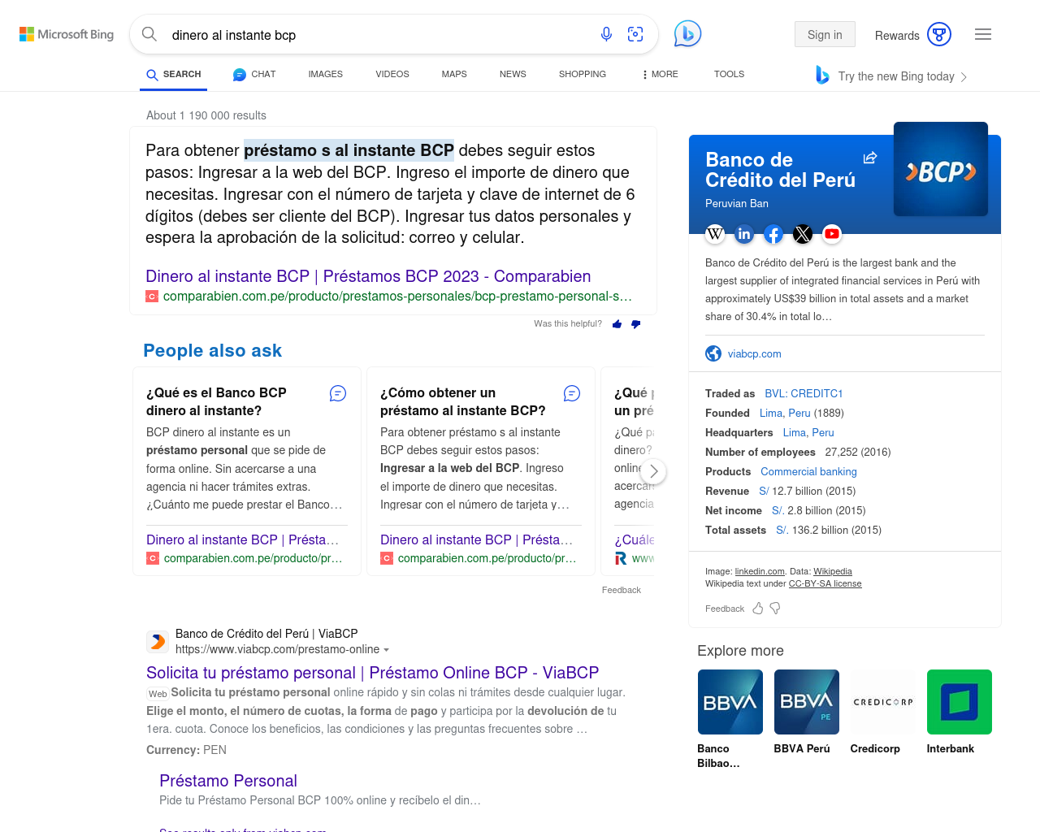This screenshot has height=832, width=1040.
Task: Give thumbs up to the featured answer
Action: point(617,324)
